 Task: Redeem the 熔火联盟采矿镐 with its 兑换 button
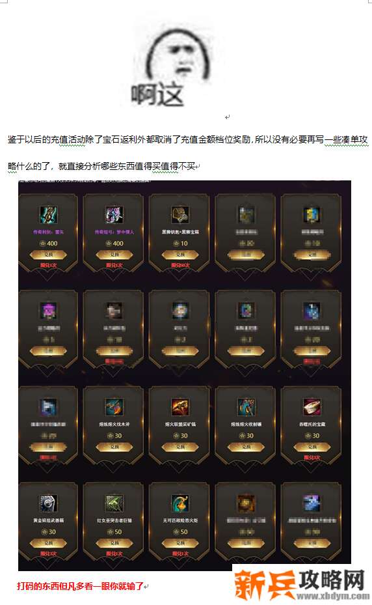180,447
